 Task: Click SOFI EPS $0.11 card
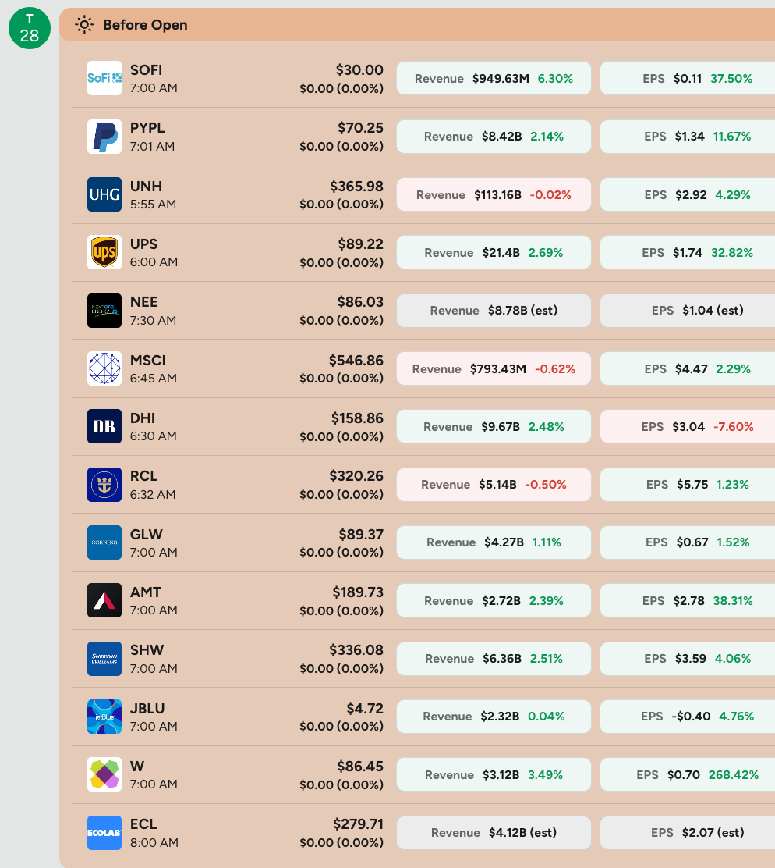point(688,78)
